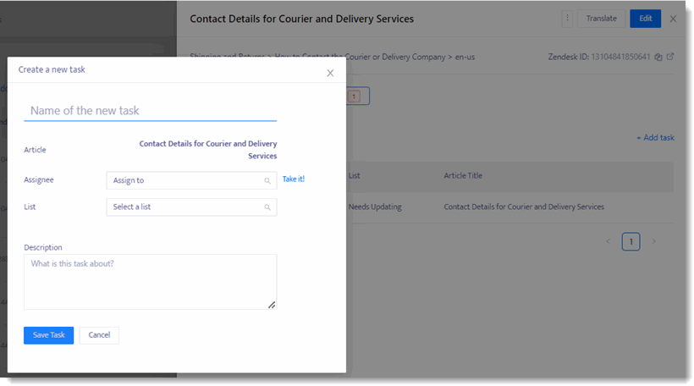This screenshot has width=694, height=386.
Task: Go to next page arrow
Action: point(653,242)
